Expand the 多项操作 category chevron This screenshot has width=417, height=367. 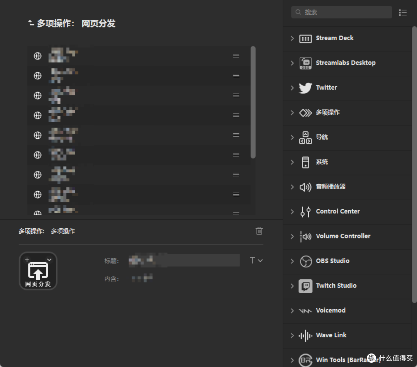pos(292,112)
